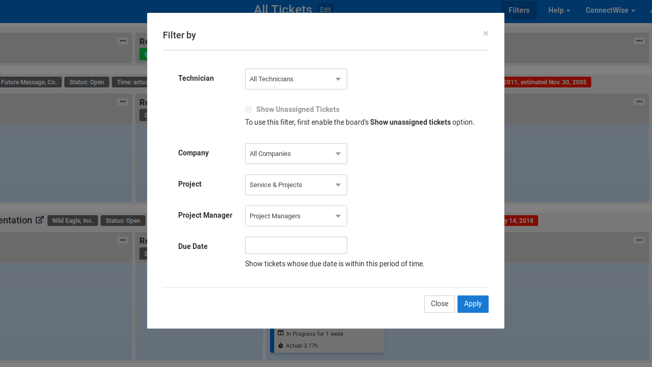Toggle Show Unassigned Tickets checkbox
This screenshot has width=652, height=367.
pos(249,109)
